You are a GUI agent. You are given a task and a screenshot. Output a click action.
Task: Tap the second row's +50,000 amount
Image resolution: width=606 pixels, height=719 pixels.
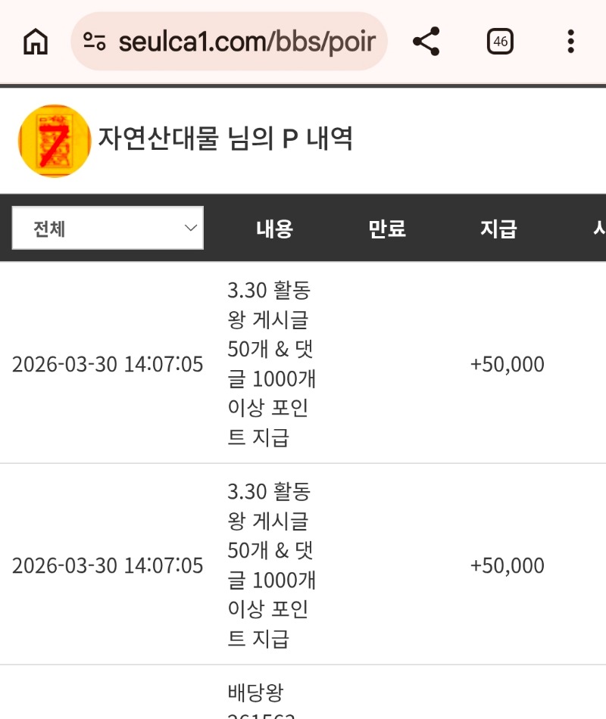pyautogui.click(x=507, y=565)
